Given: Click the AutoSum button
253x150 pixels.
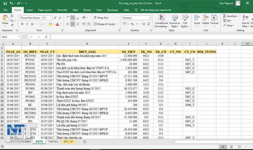Looking at the screenshot, I should (x=230, y=16).
